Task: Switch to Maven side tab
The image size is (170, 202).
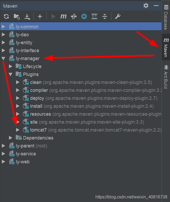Action: [166, 47]
